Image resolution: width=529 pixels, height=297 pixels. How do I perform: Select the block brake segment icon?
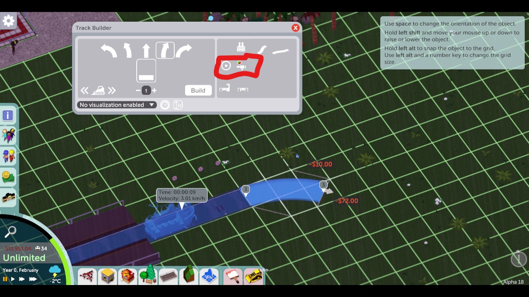(x=243, y=90)
